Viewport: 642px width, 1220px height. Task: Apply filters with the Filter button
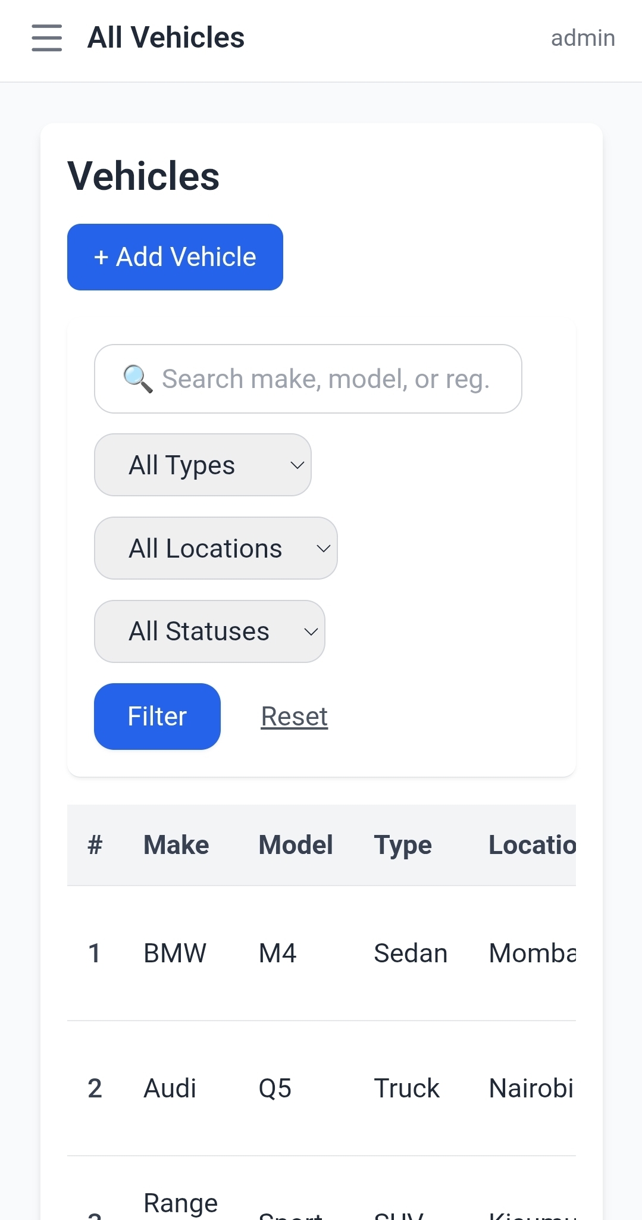[157, 717]
